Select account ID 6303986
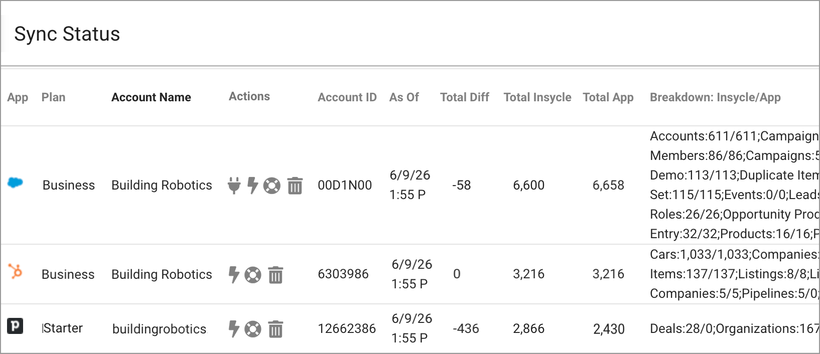Viewport: 820px width, 354px height. click(x=343, y=274)
